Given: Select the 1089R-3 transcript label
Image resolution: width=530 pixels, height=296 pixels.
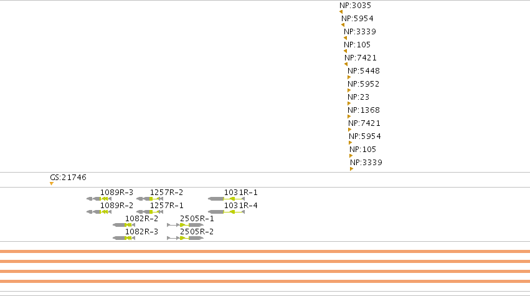Looking at the screenshot, I should [116, 193].
